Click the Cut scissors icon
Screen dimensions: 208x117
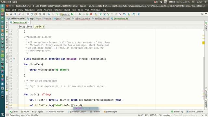pyautogui.click(x=28, y=14)
